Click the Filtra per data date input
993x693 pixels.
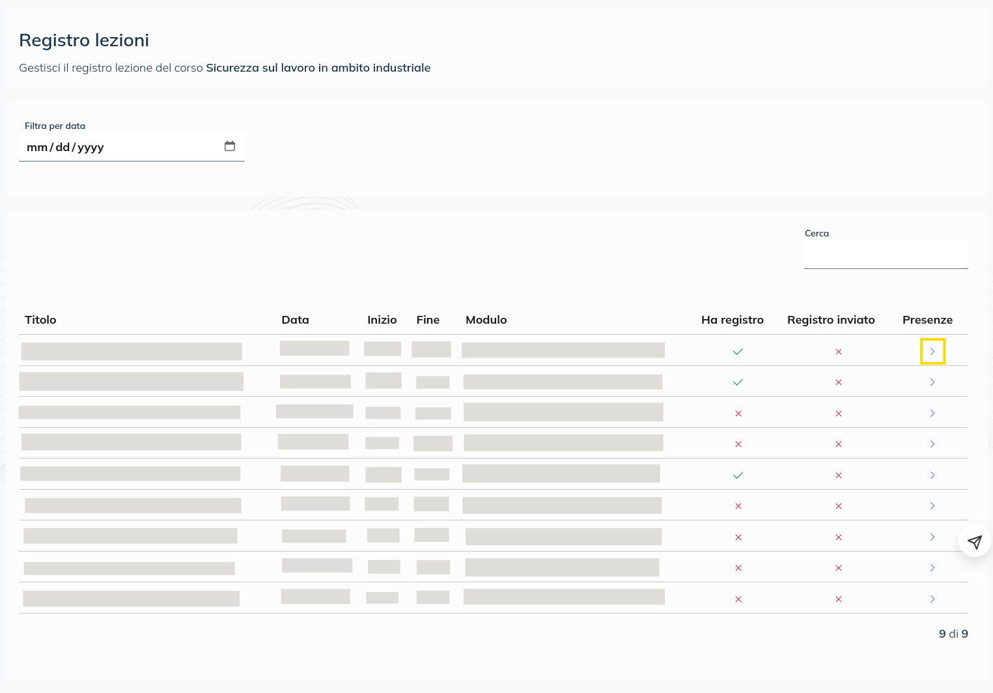click(117, 147)
